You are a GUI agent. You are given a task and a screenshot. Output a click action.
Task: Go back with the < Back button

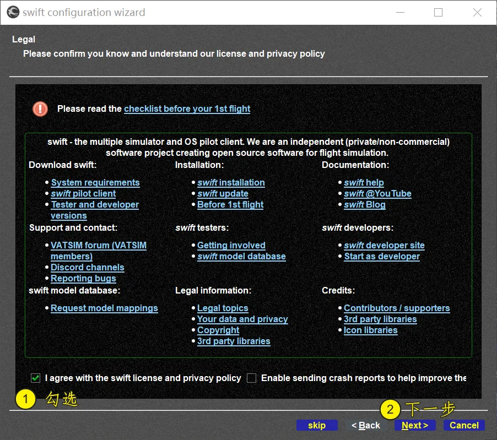click(x=366, y=425)
